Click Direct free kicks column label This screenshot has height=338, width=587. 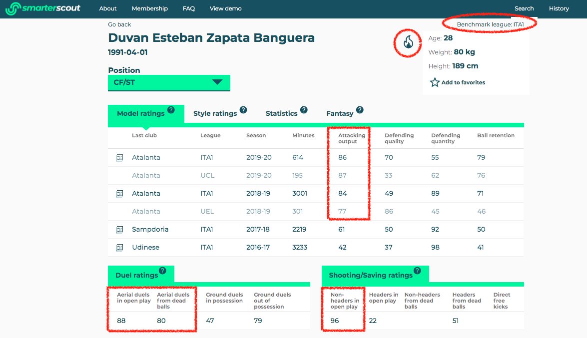(502, 301)
